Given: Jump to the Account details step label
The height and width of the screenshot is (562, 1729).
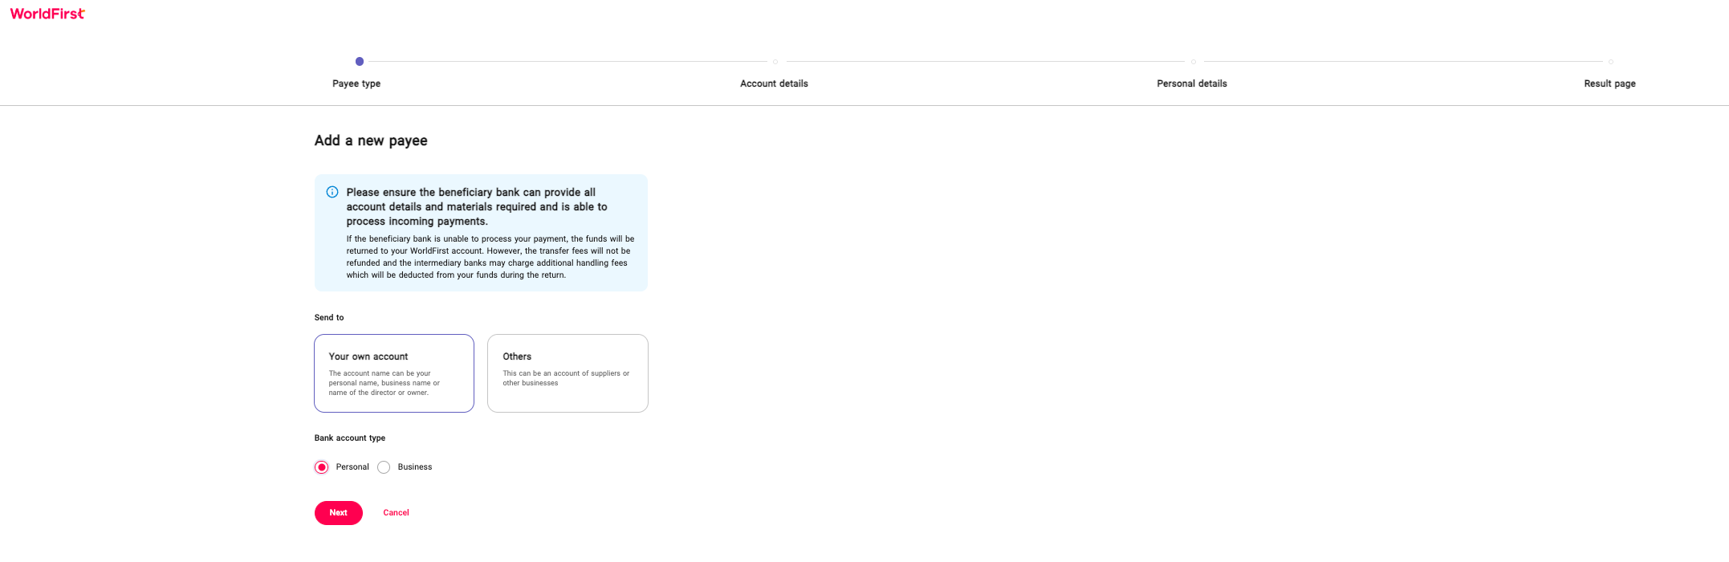Looking at the screenshot, I should 774,83.
